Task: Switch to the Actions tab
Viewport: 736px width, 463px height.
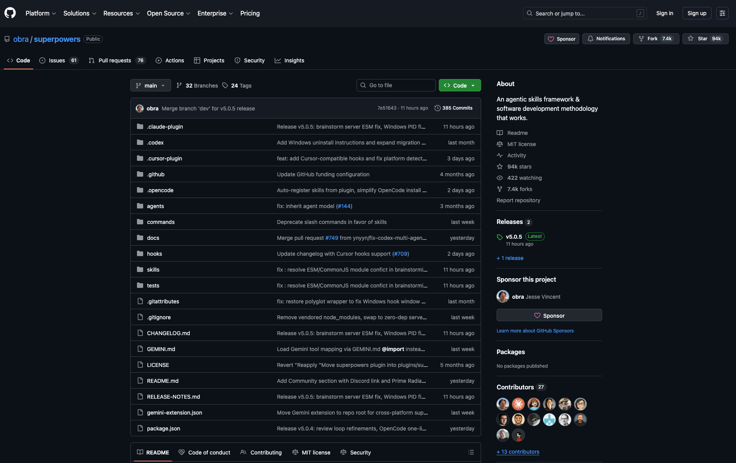Action: click(170, 60)
